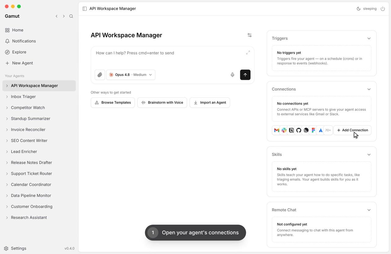This screenshot has width=391, height=254.
Task: Click the 'No skills yet' placeholder card
Action: 322,177
